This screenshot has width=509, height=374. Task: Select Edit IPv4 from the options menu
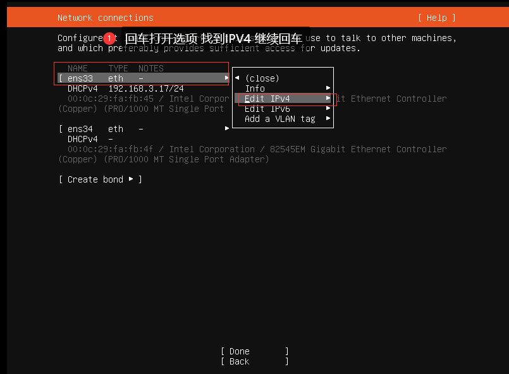(x=268, y=98)
